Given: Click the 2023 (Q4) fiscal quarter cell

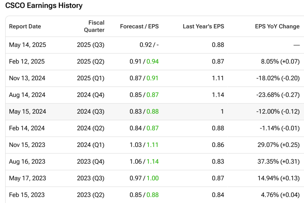Looking at the screenshot, I should click(91, 162).
